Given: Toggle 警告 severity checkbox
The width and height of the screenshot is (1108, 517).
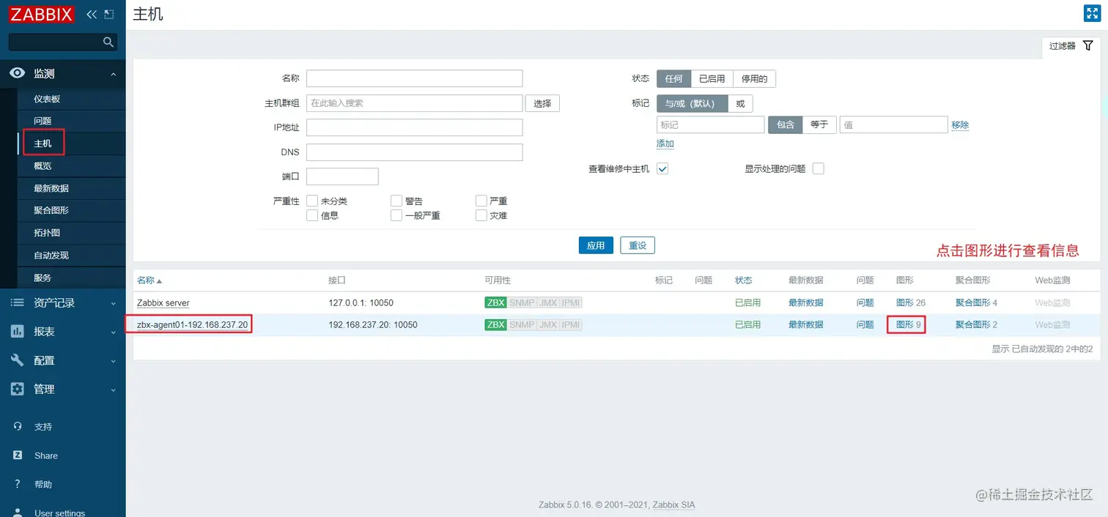Looking at the screenshot, I should pyautogui.click(x=396, y=201).
